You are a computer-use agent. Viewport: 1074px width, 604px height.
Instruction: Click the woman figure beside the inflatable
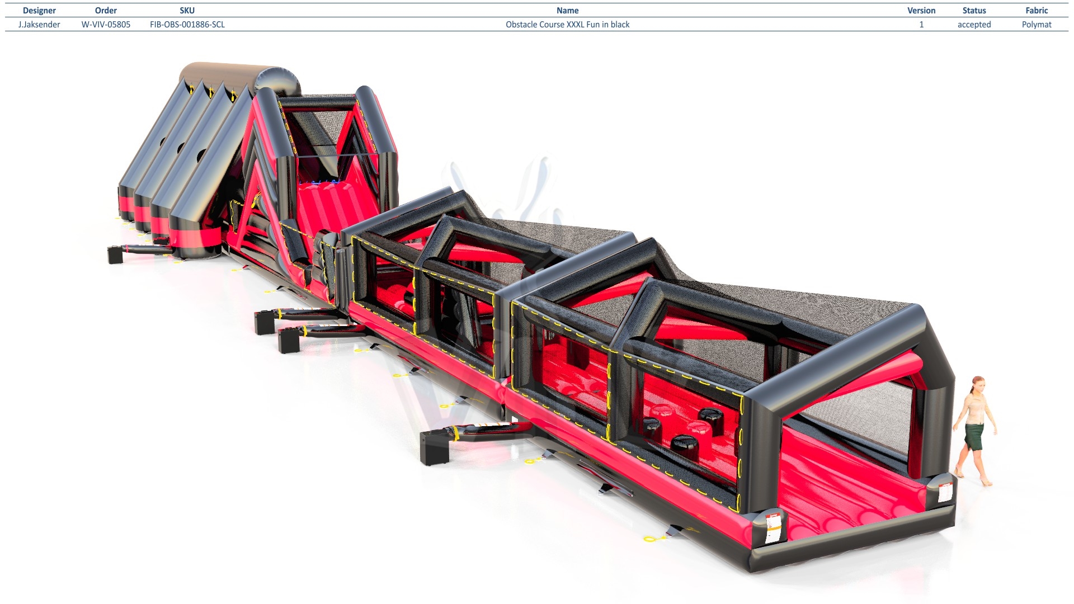click(x=975, y=431)
